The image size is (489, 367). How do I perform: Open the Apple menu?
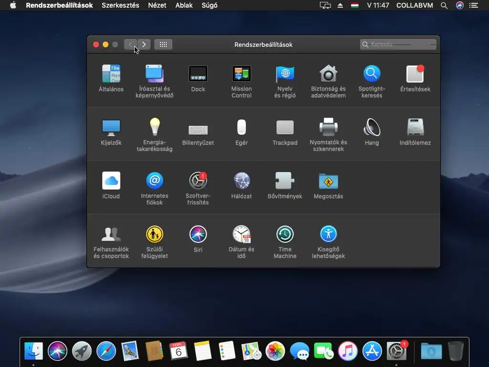[x=13, y=5]
